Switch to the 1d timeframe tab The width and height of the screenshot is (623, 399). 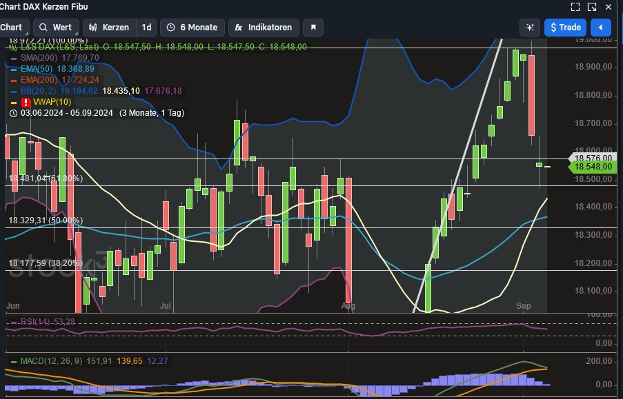pos(146,28)
